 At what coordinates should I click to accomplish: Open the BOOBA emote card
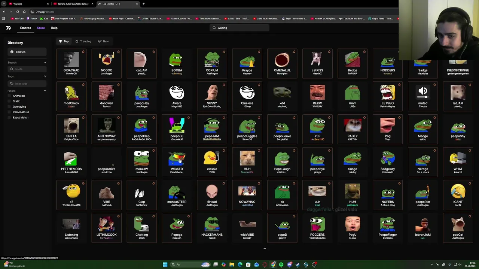[177, 64]
